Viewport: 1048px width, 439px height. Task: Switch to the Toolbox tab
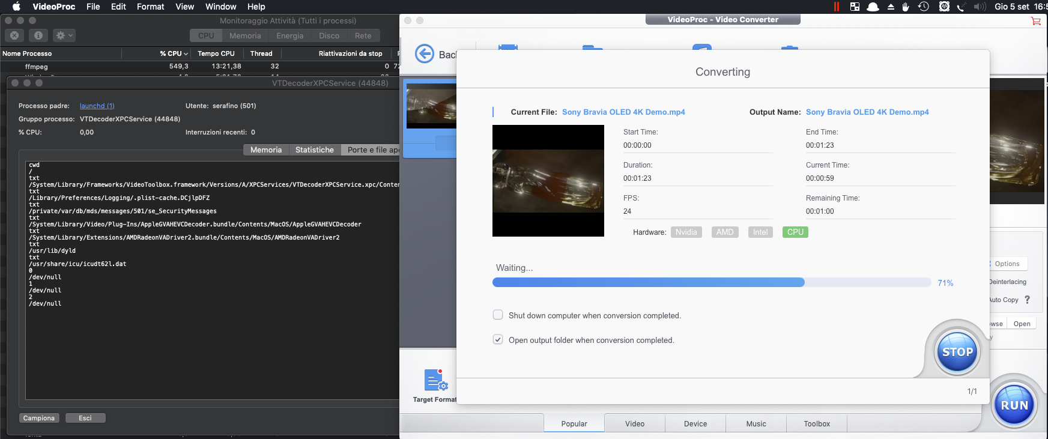pos(817,423)
